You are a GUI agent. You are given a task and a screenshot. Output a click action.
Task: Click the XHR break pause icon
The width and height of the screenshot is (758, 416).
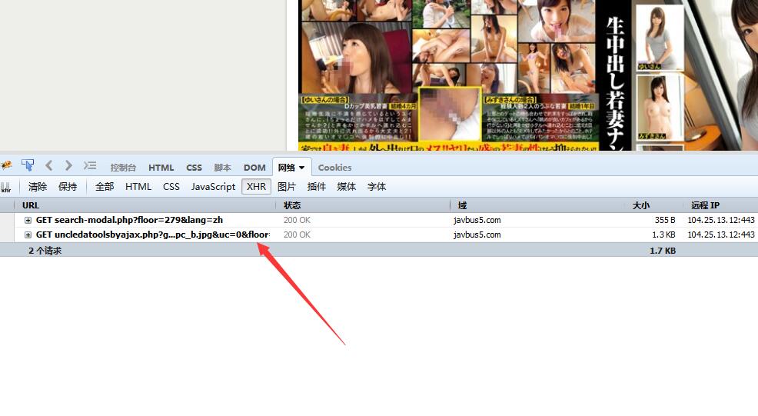click(6, 187)
